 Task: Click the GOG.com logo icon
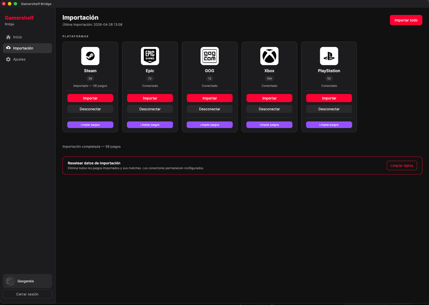pyautogui.click(x=210, y=56)
